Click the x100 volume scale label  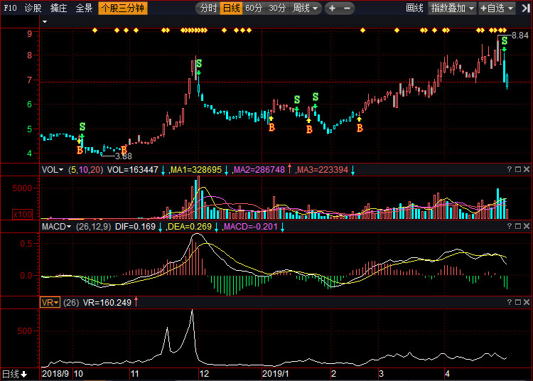23,215
